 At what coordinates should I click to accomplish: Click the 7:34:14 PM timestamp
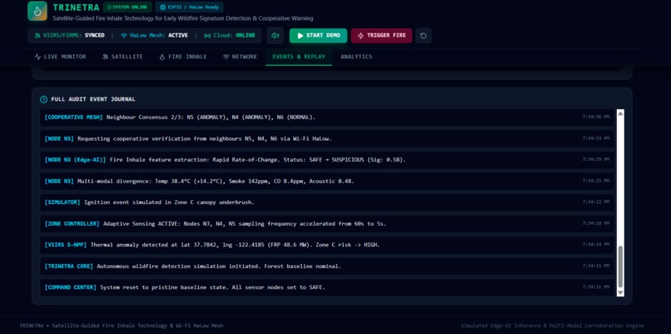596,245
